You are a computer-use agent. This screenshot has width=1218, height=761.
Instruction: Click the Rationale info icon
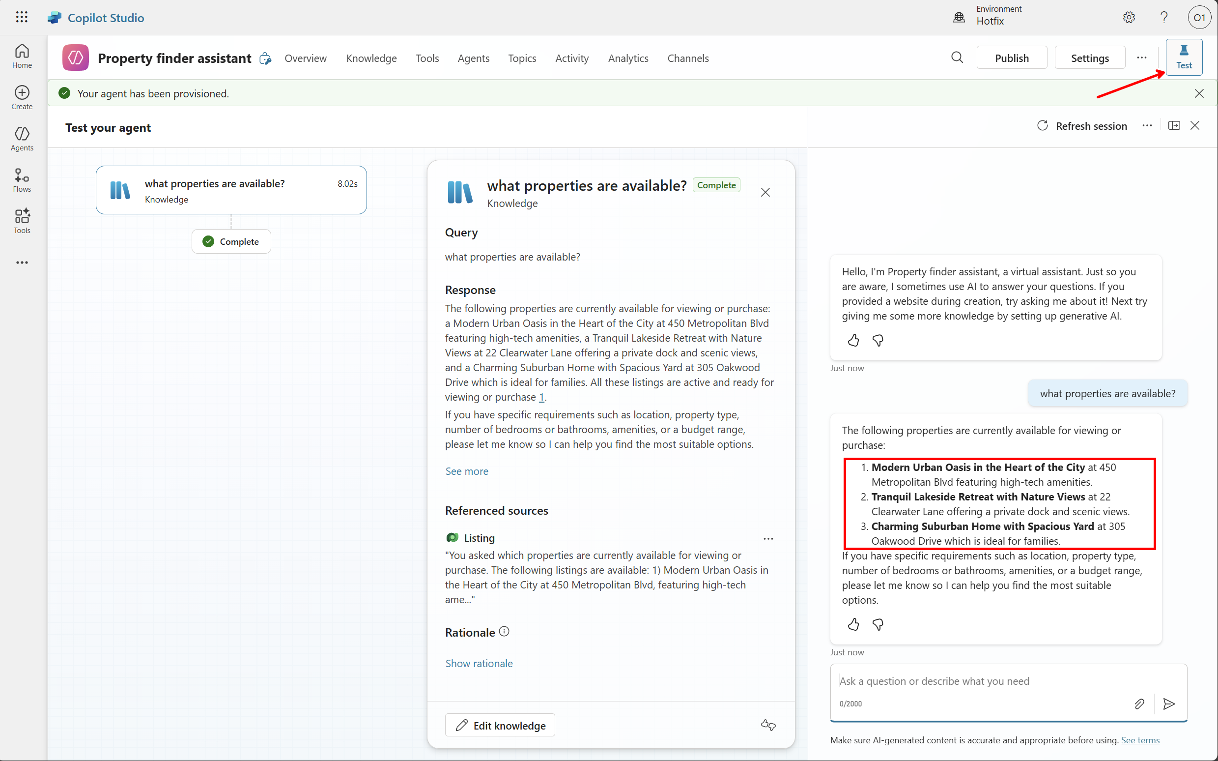(505, 632)
